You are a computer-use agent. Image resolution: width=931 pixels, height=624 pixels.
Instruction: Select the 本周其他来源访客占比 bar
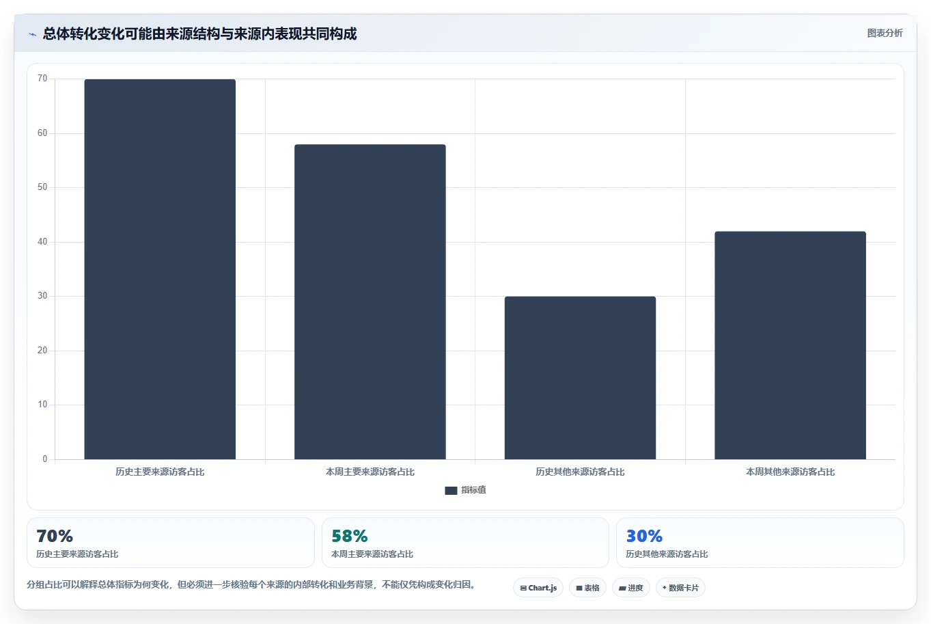(x=790, y=345)
